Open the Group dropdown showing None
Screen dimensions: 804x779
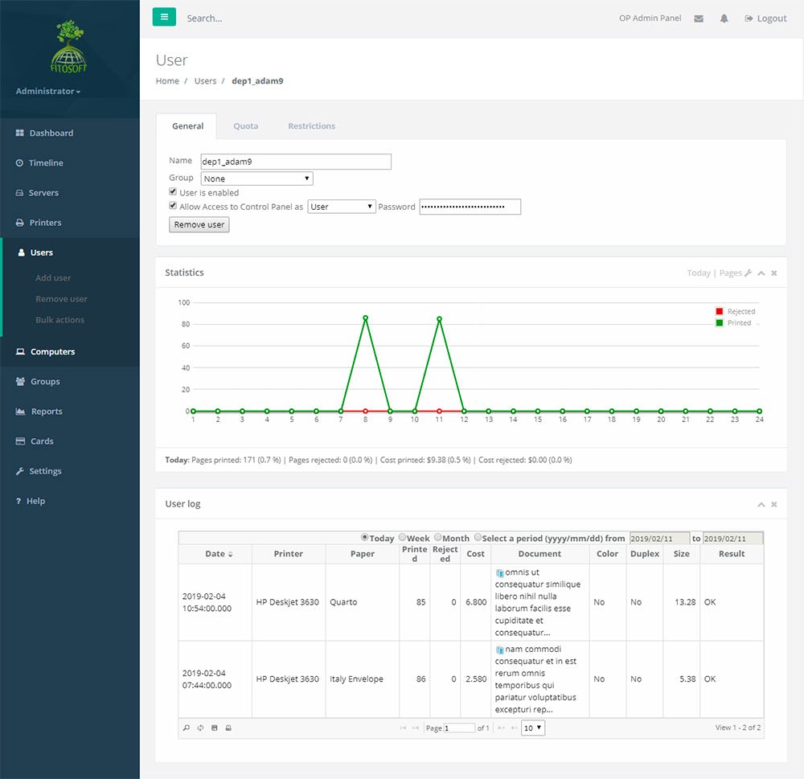[256, 178]
